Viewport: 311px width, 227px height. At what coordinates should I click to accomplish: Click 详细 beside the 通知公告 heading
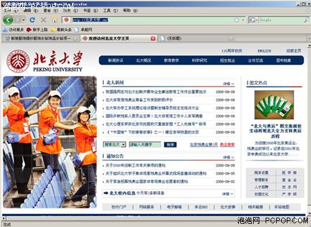pyautogui.click(x=228, y=157)
